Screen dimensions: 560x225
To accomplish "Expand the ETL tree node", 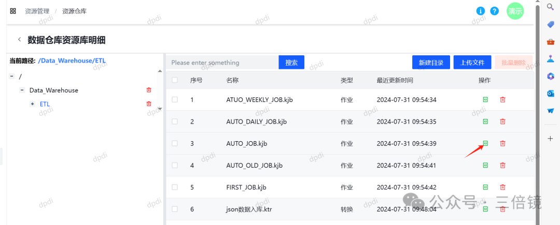I will pyautogui.click(x=33, y=103).
